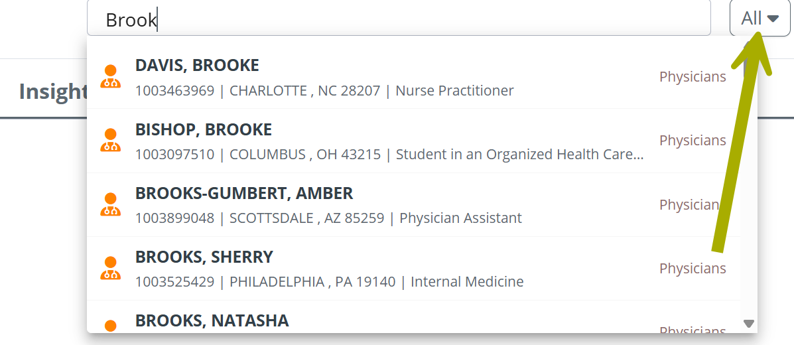Select the DAVIS, BROOKE result

pyautogui.click(x=197, y=66)
